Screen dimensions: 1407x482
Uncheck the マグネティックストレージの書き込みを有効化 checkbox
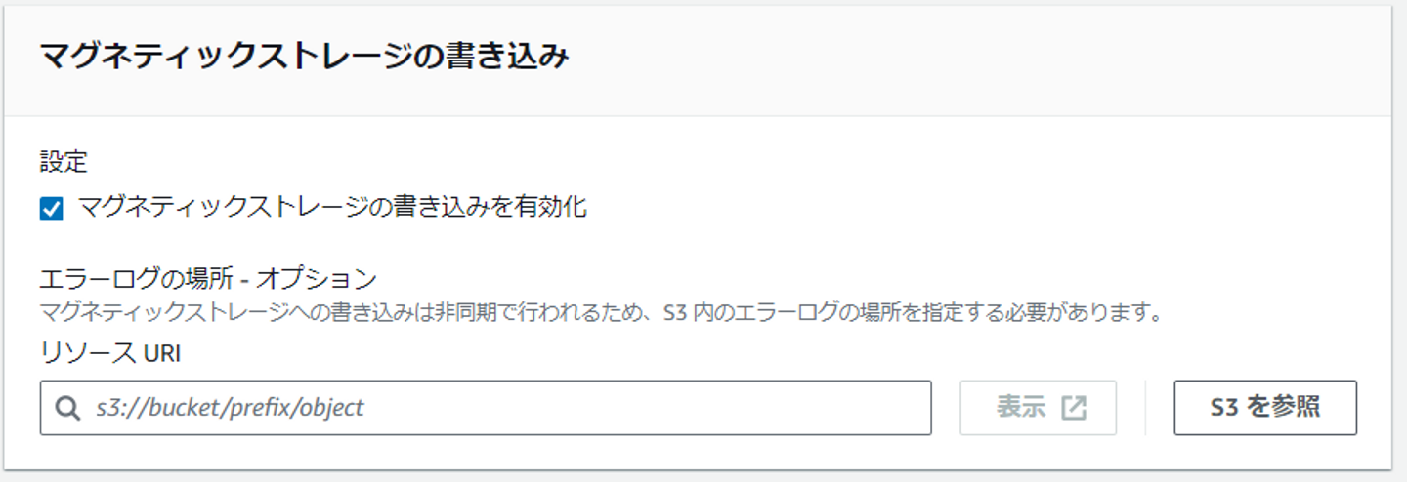pyautogui.click(x=52, y=209)
